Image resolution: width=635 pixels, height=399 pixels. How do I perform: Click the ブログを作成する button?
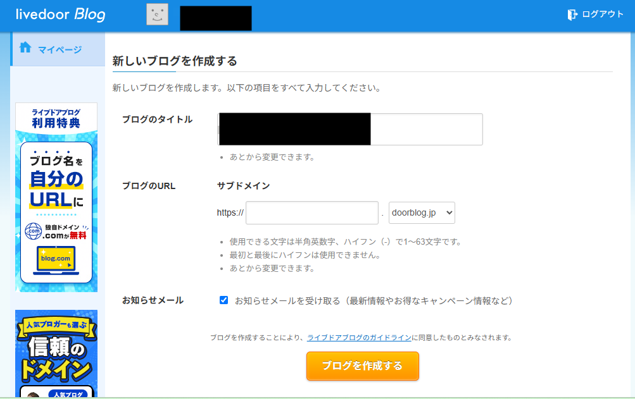[363, 366]
